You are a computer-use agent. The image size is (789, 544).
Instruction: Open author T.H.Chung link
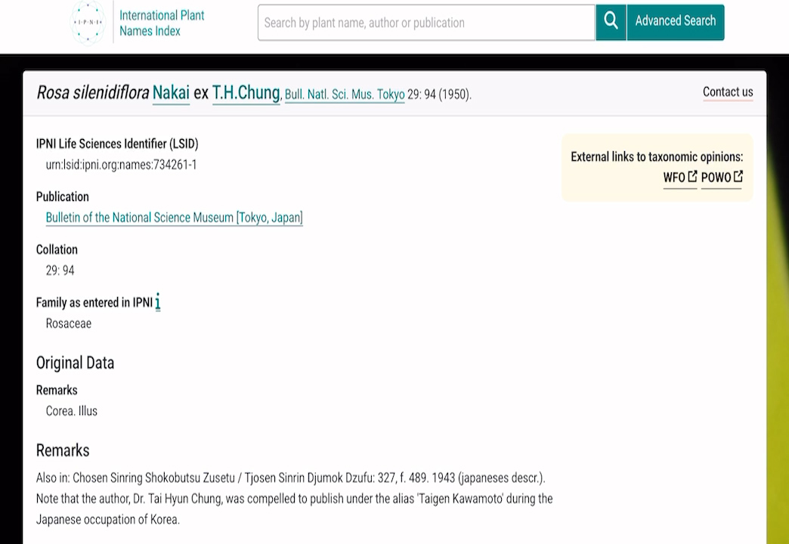pyautogui.click(x=246, y=93)
